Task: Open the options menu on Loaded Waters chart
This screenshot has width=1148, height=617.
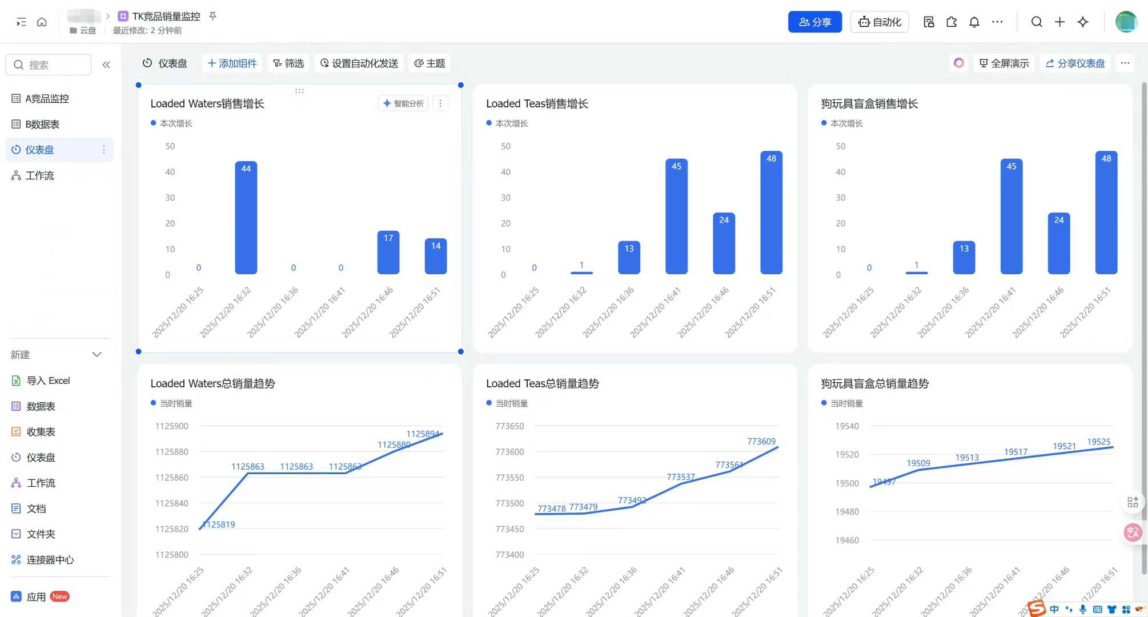Action: (440, 103)
